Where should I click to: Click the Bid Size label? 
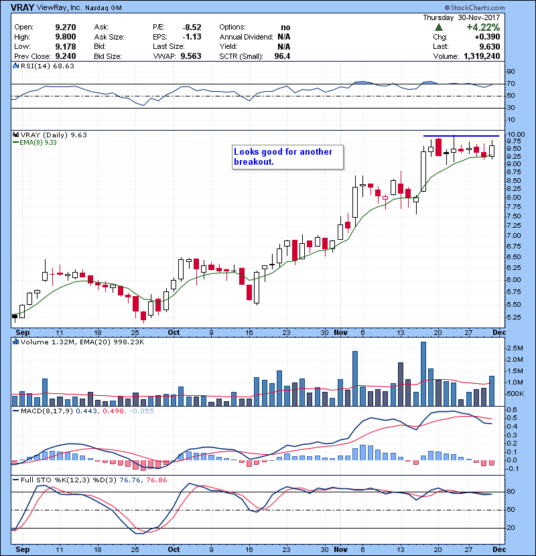(108, 56)
